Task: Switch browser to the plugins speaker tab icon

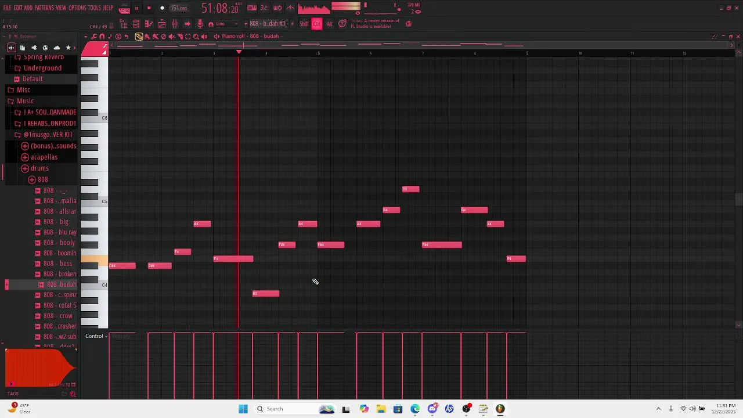Action: pos(34,48)
